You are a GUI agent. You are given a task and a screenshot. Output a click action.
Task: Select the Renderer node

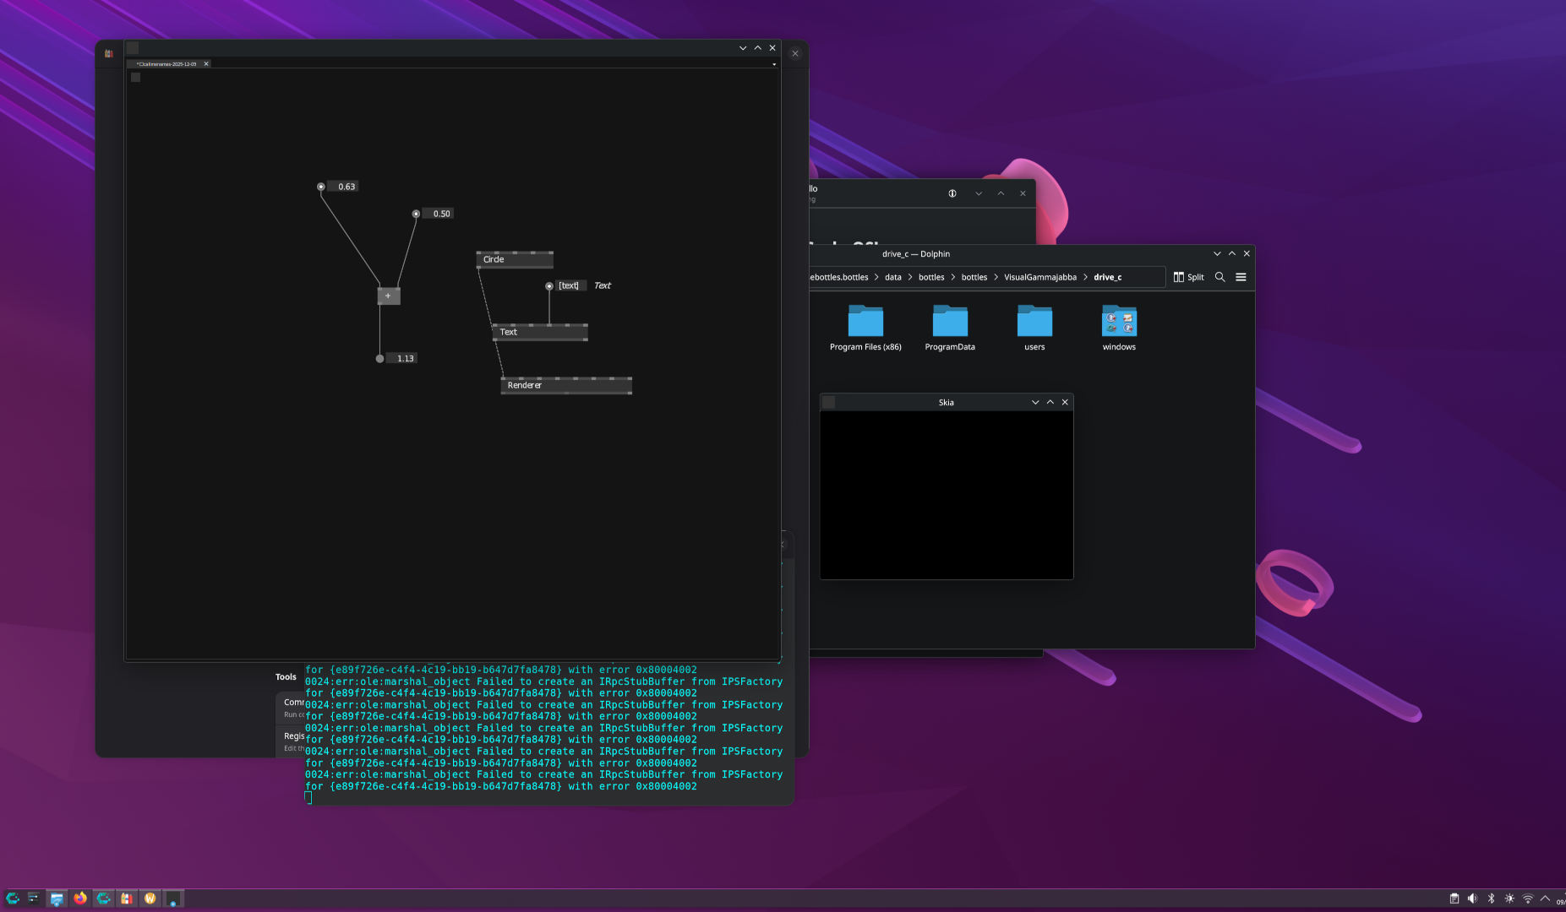click(565, 385)
